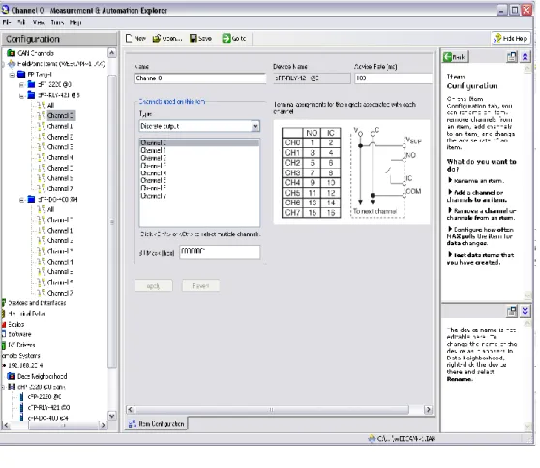Select Software in the configuration tree
Screen dimensions: 540x468
(19, 334)
